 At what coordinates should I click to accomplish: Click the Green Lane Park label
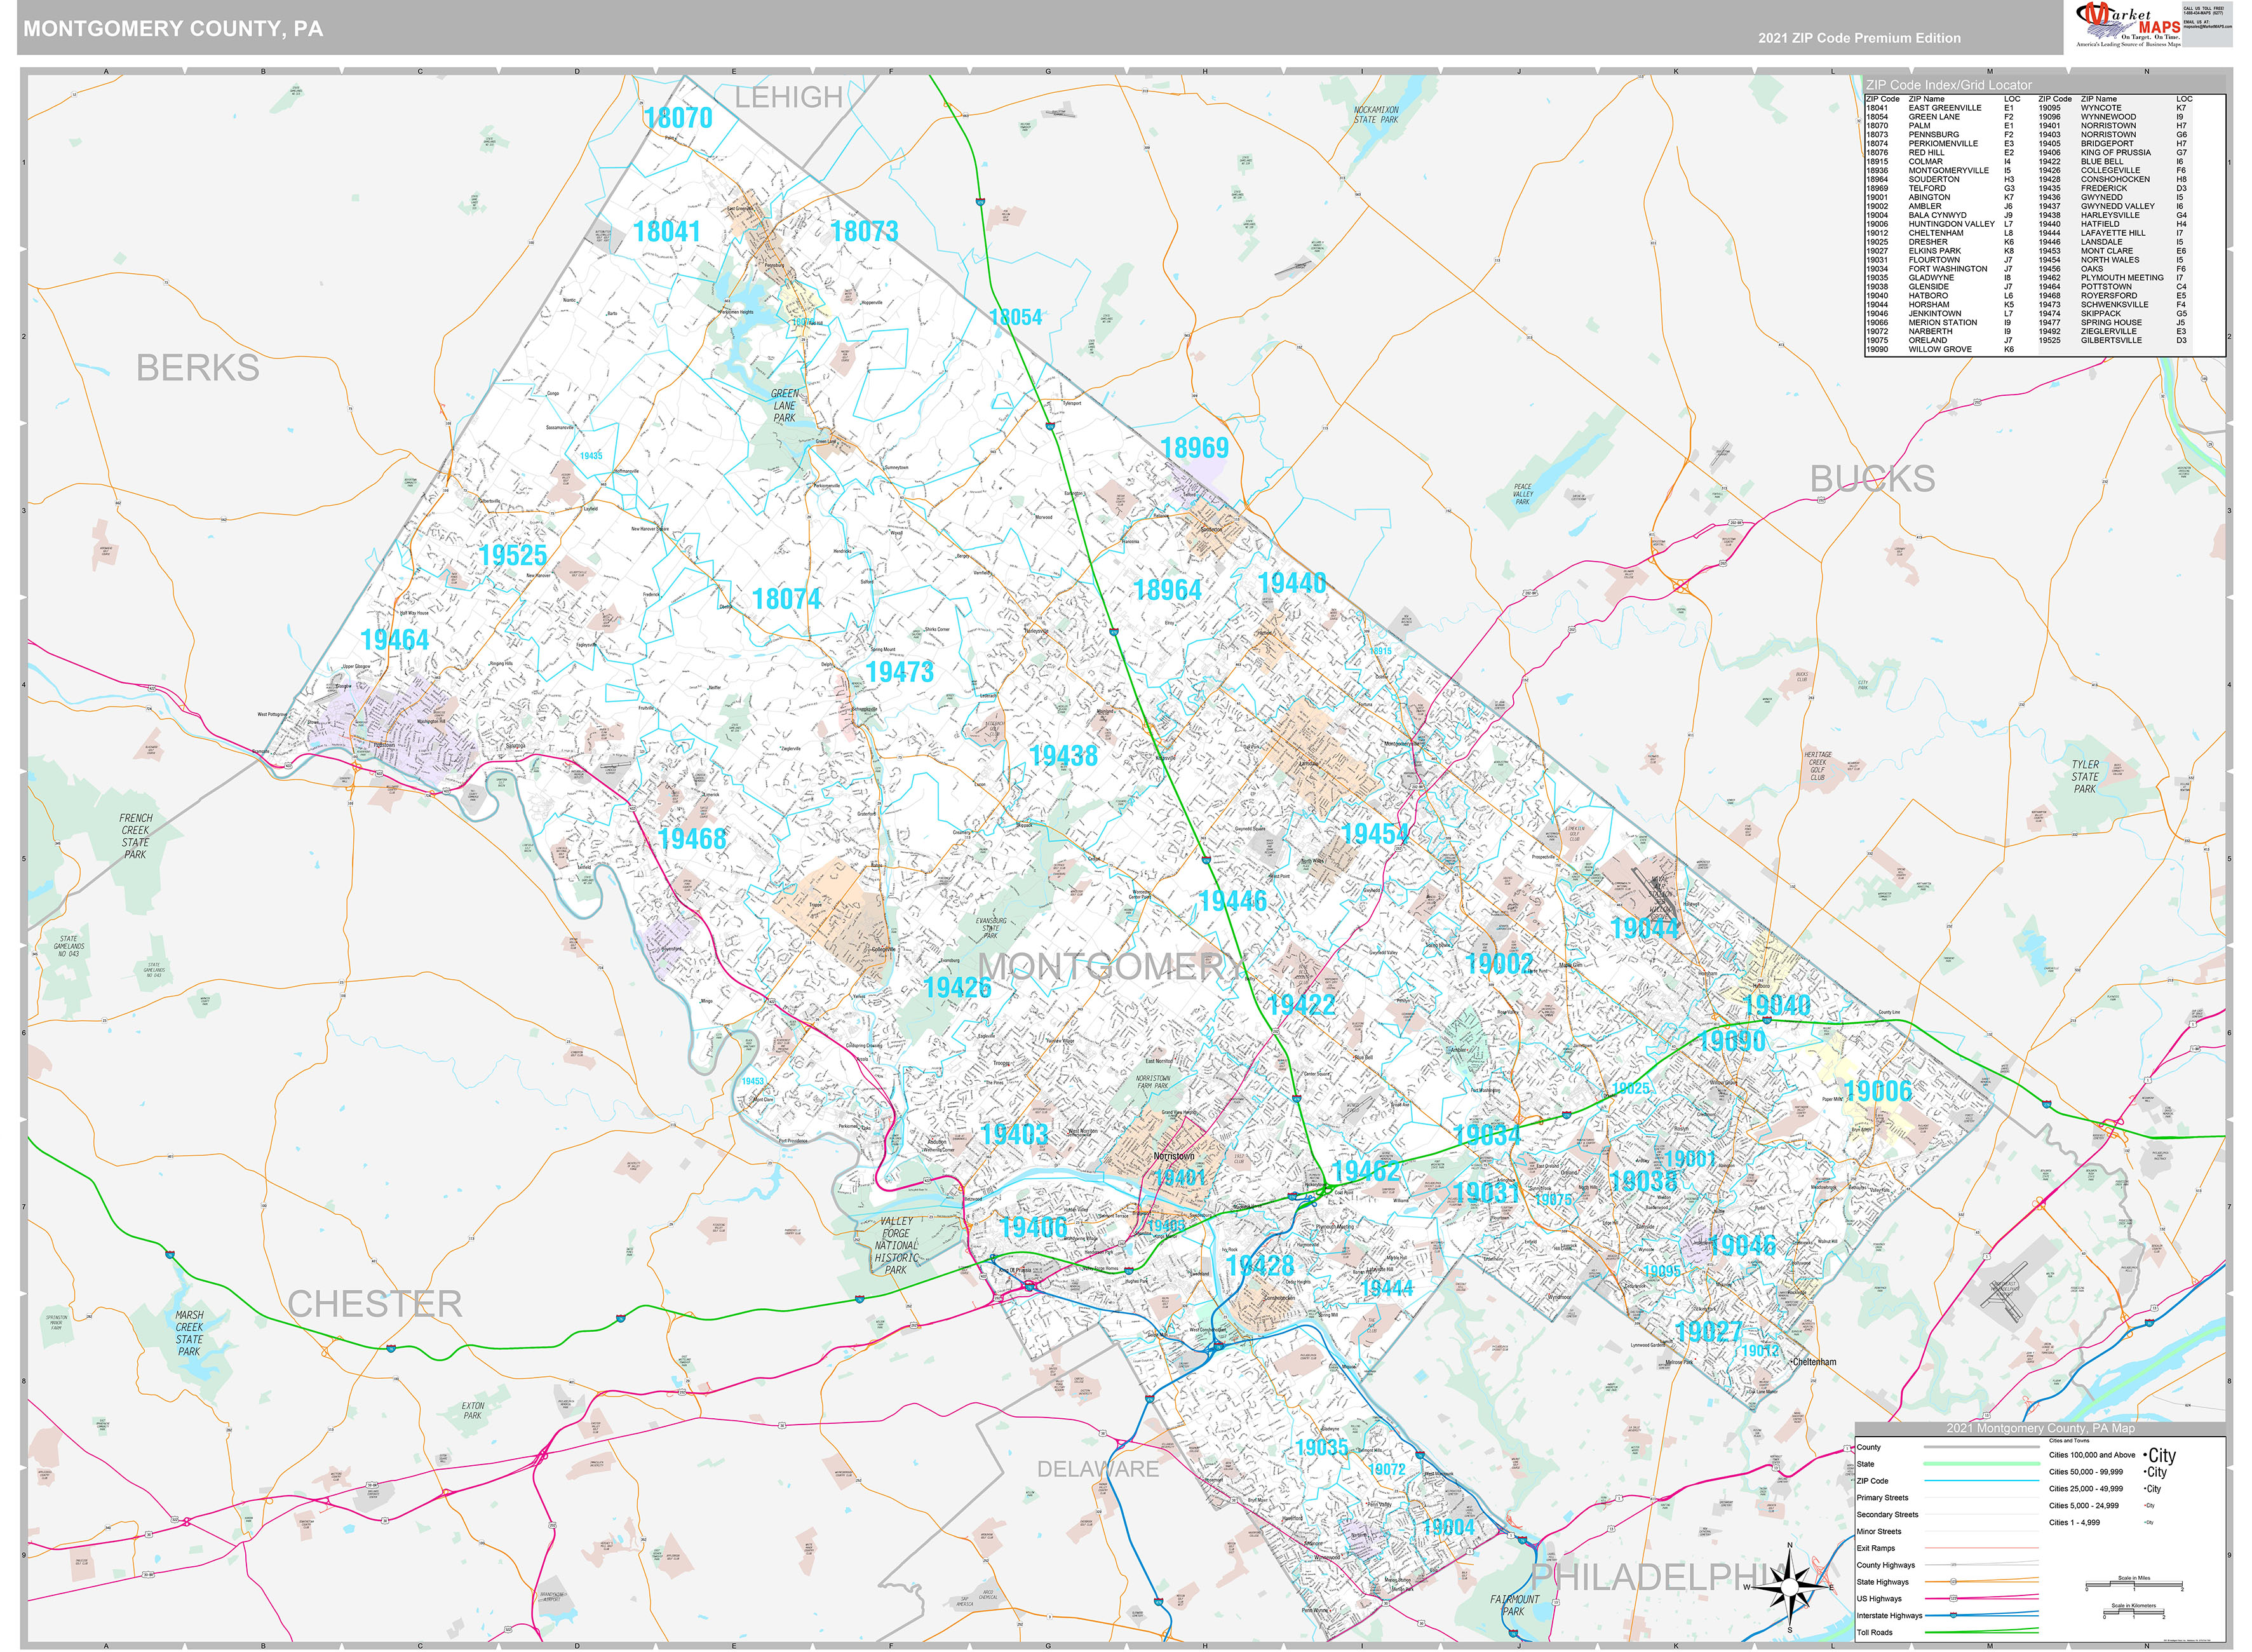click(x=785, y=406)
